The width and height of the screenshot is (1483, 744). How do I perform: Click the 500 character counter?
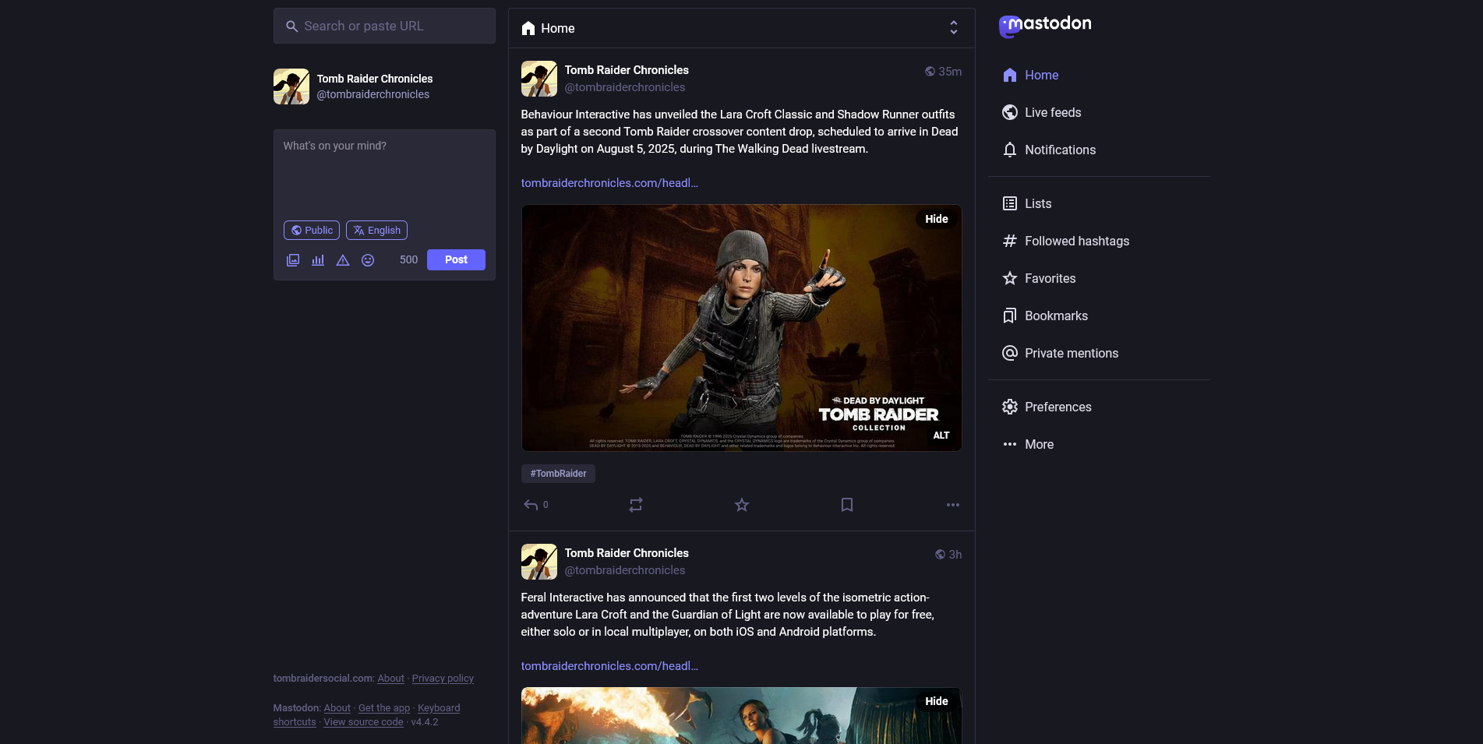click(x=408, y=260)
